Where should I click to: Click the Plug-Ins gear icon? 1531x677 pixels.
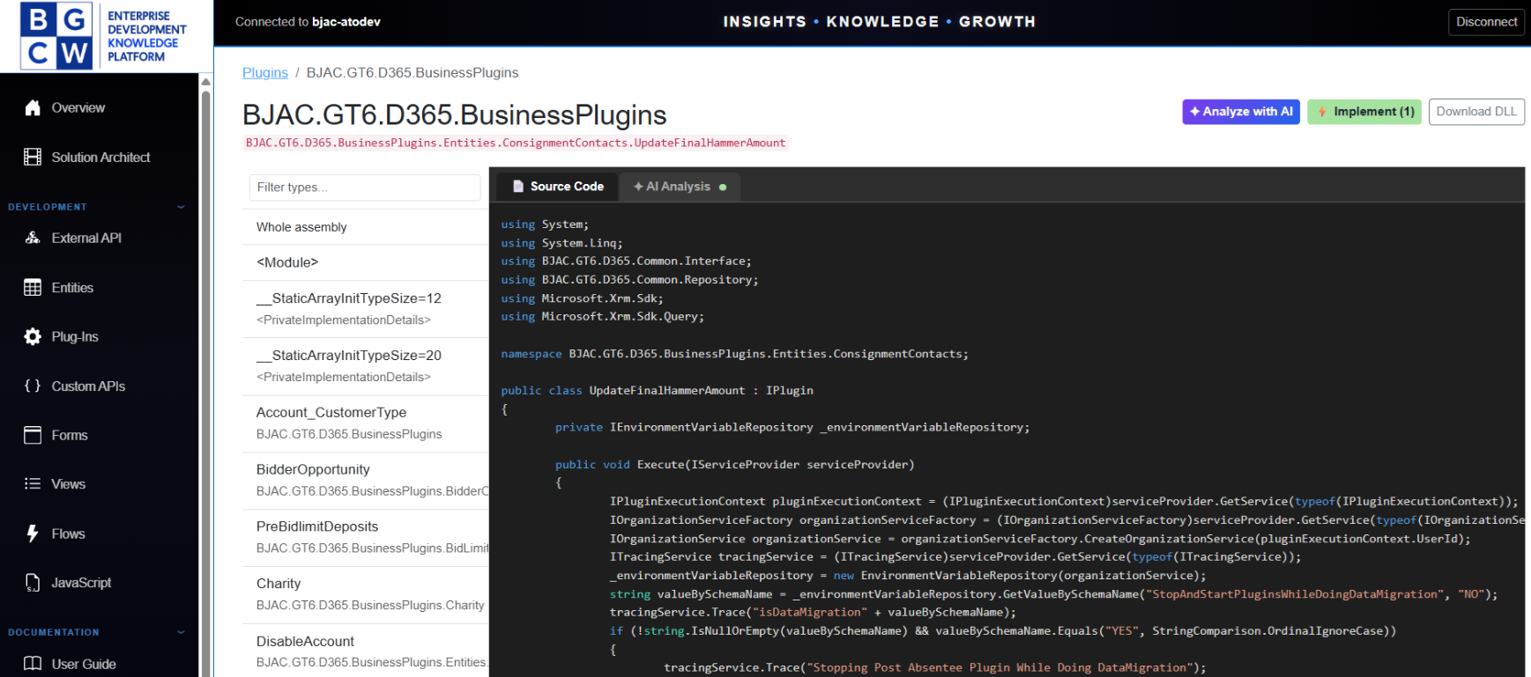pos(33,336)
